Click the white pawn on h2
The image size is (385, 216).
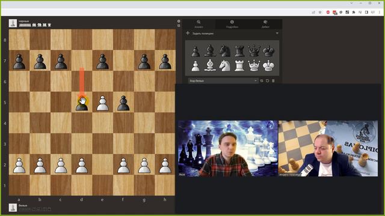[165, 166]
